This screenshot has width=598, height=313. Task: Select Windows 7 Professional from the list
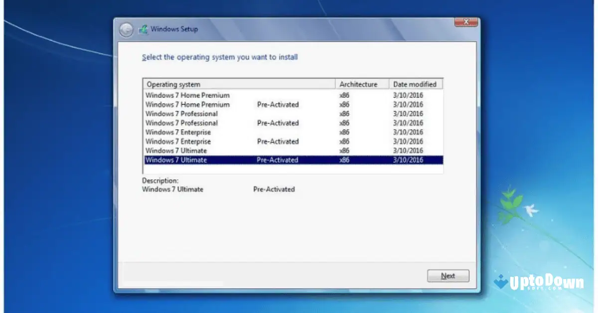point(181,114)
